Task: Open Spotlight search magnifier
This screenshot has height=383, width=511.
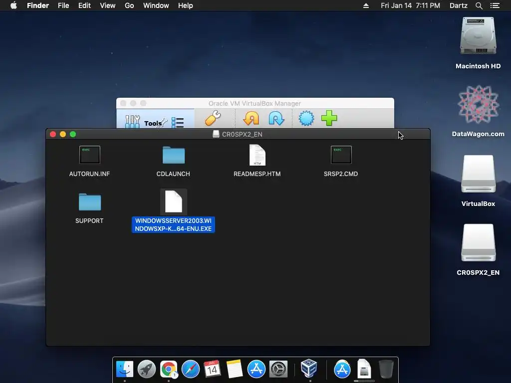Action: tap(479, 5)
